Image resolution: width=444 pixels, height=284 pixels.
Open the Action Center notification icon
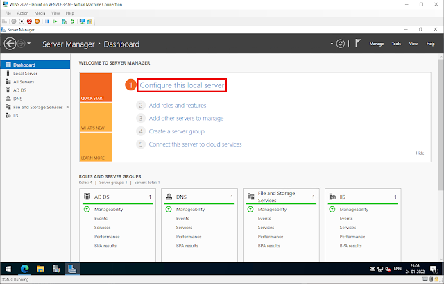coord(433,269)
